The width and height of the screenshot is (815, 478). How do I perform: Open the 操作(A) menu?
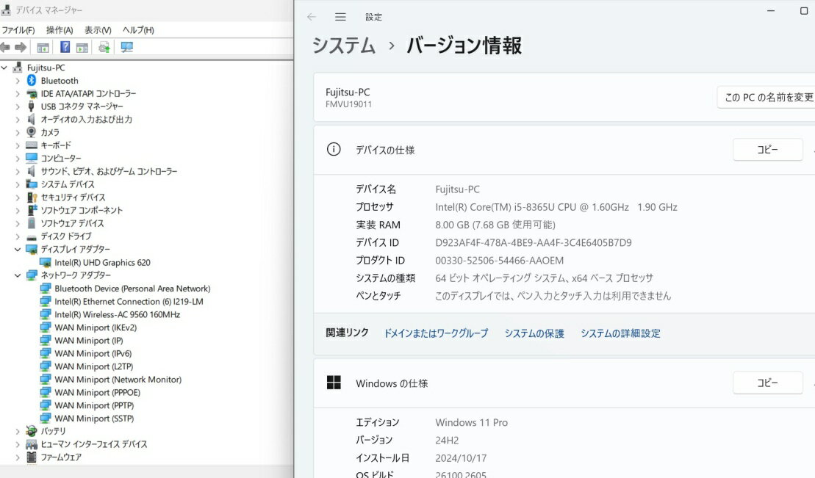click(60, 30)
